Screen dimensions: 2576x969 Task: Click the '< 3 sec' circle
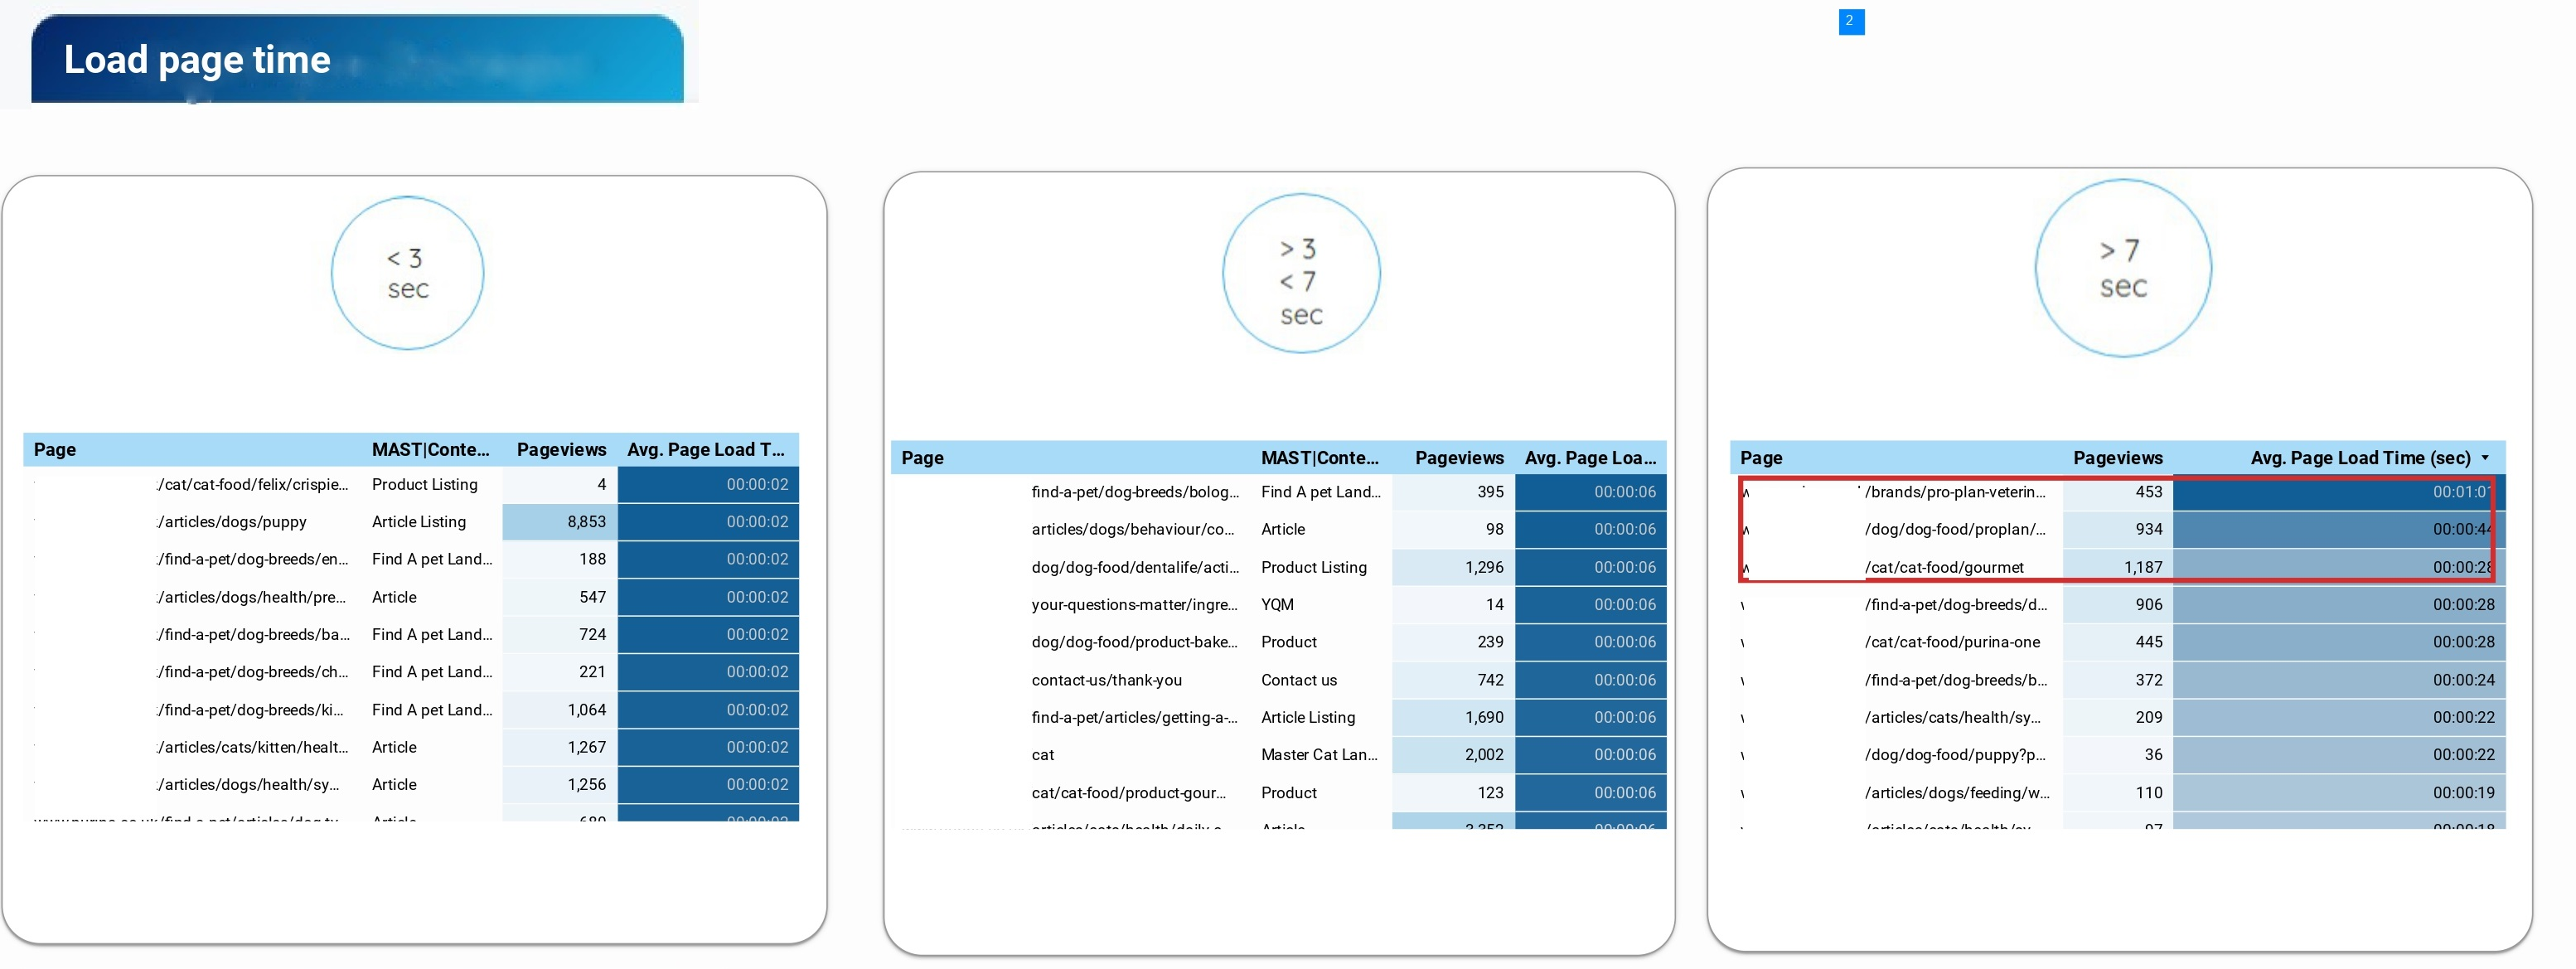(x=407, y=273)
